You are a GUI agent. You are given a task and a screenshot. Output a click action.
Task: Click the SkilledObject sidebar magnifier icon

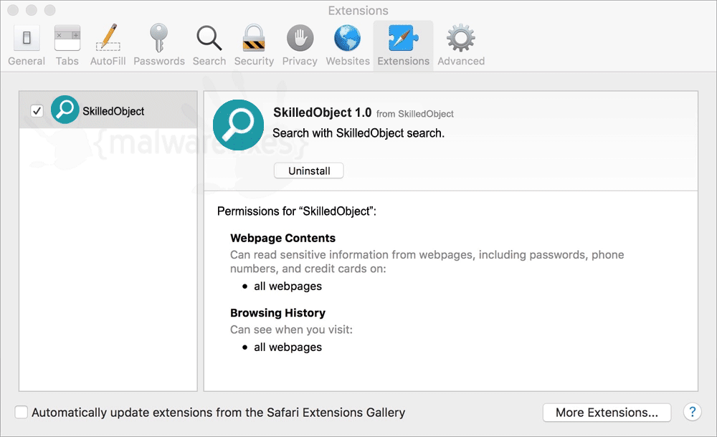(x=65, y=110)
